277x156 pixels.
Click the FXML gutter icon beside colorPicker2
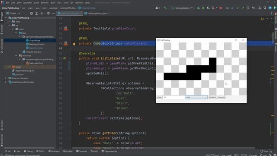click(65, 43)
